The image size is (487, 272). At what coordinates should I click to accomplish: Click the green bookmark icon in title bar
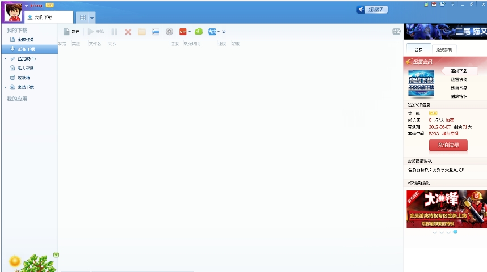click(x=426, y=4)
